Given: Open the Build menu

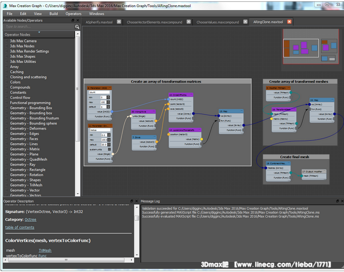Looking at the screenshot, I should click(54, 14).
